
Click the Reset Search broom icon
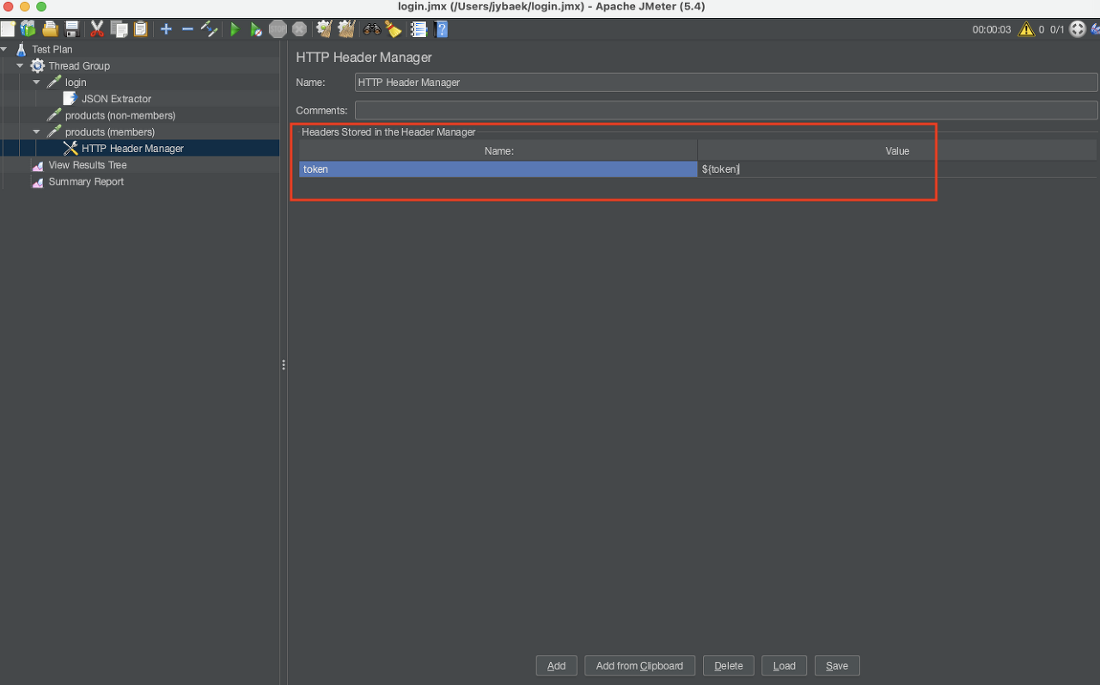(x=394, y=29)
